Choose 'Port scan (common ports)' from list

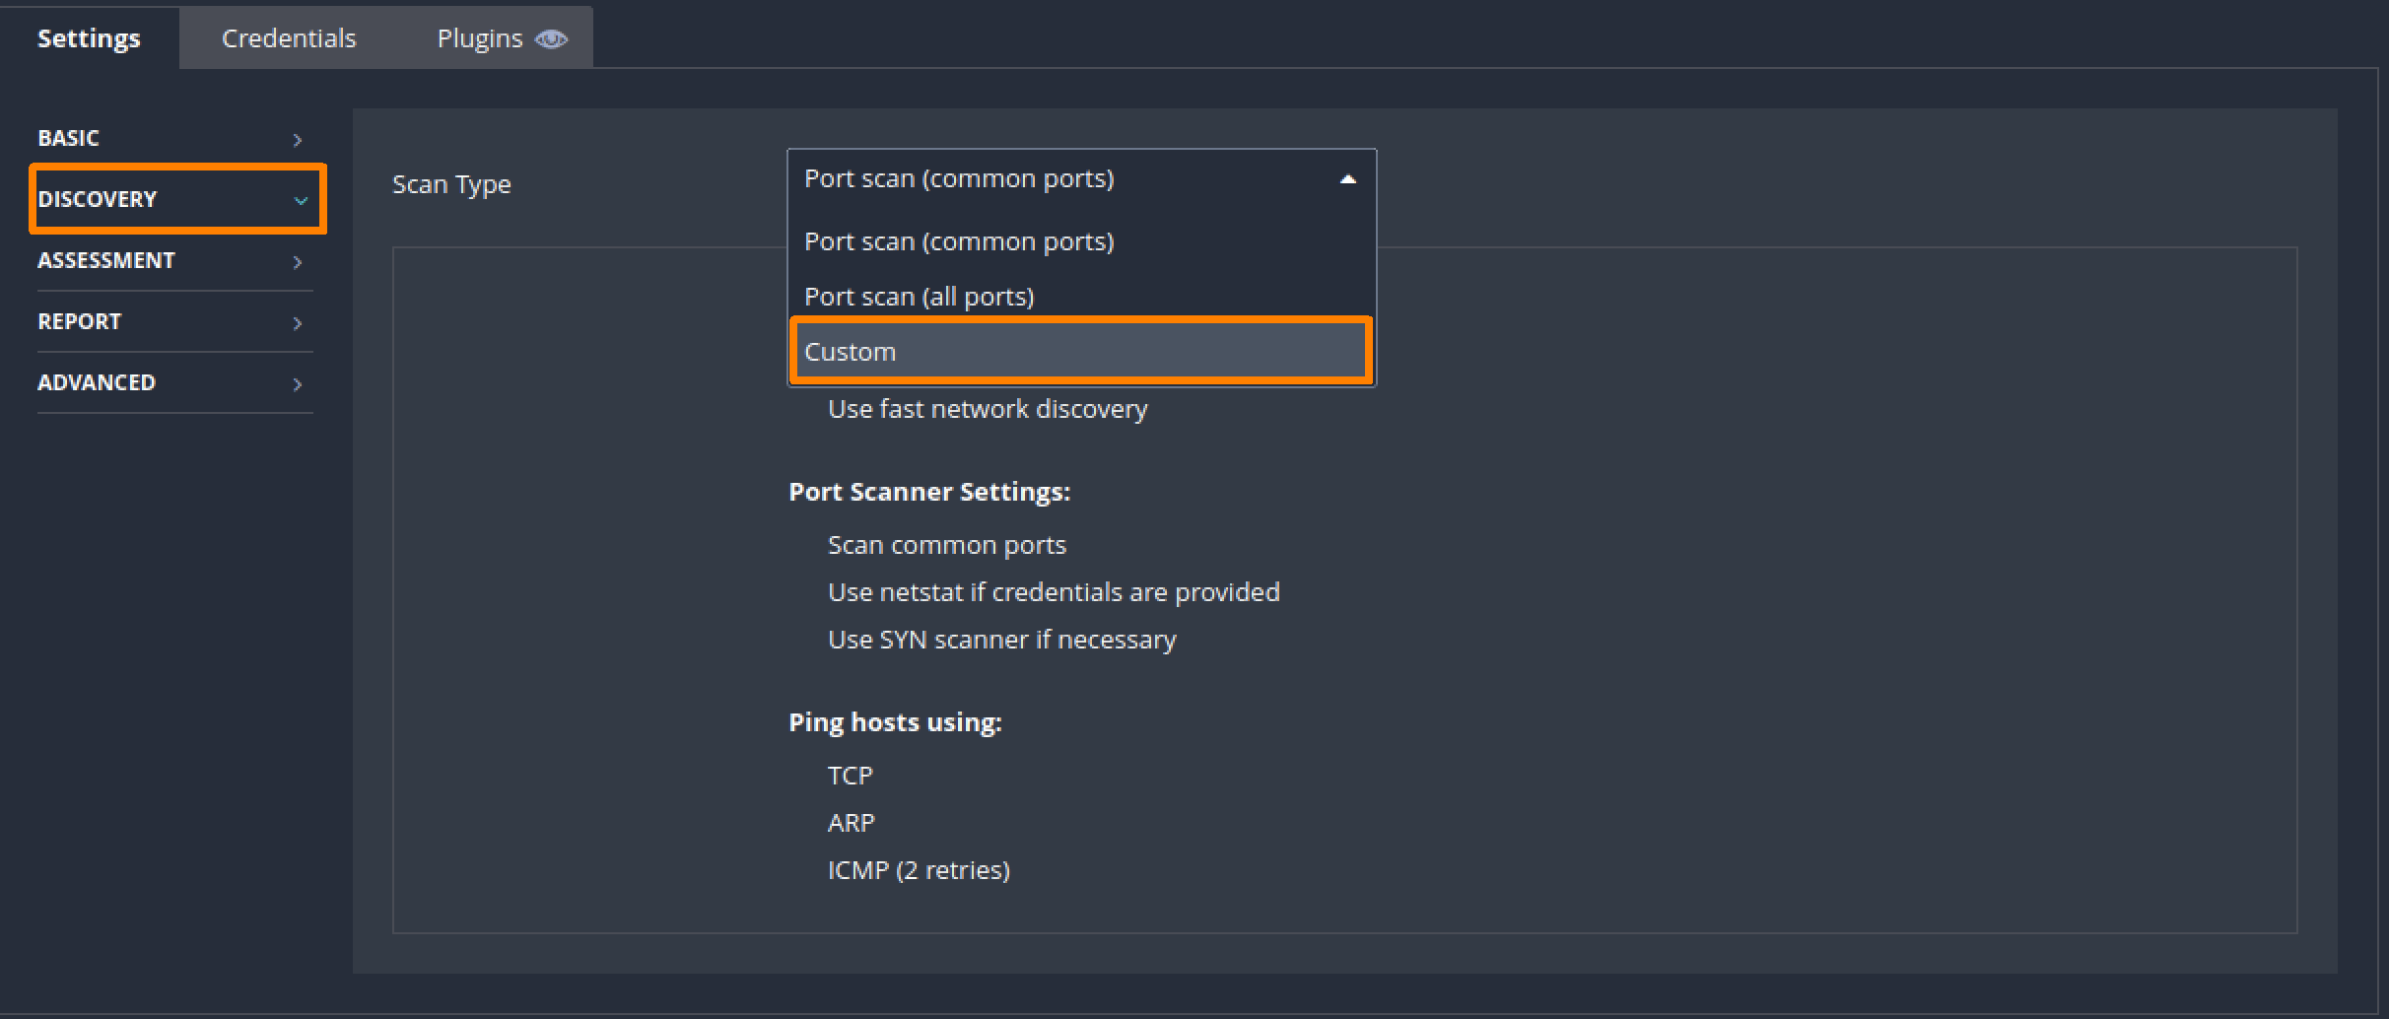pyautogui.click(x=959, y=241)
